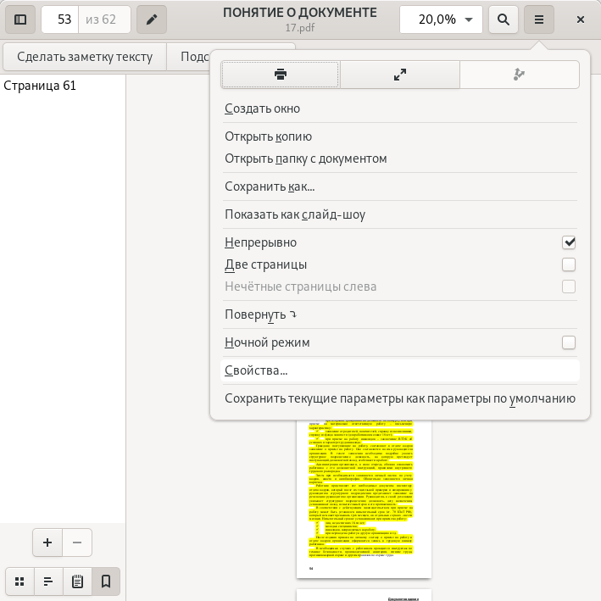Open the annotations list in the sidebar

point(77,582)
